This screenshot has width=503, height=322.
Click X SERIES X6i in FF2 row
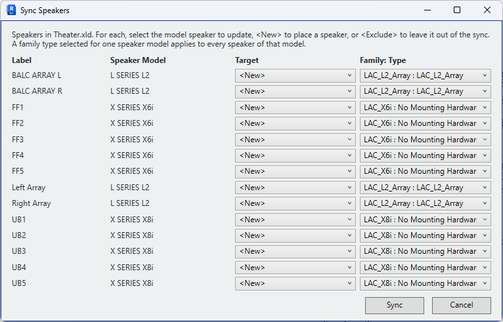[x=132, y=123]
